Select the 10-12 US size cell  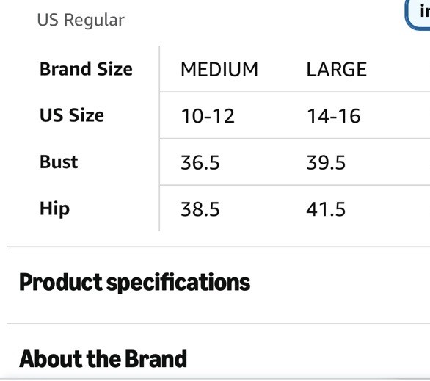coord(208,116)
